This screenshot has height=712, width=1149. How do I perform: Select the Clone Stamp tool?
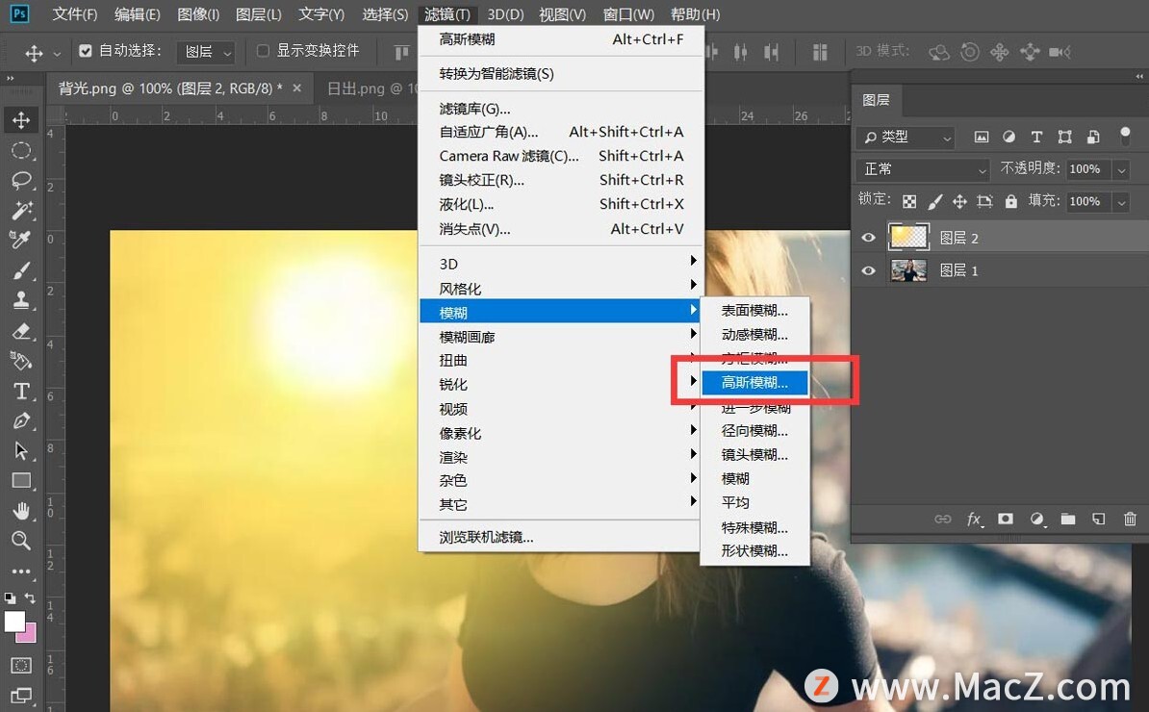pos(21,300)
